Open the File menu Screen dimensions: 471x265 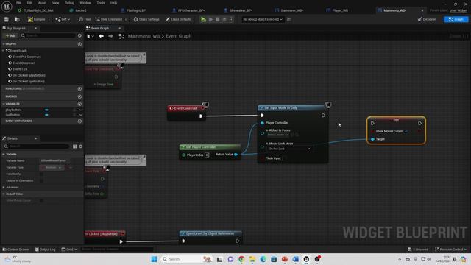tap(18, 3)
